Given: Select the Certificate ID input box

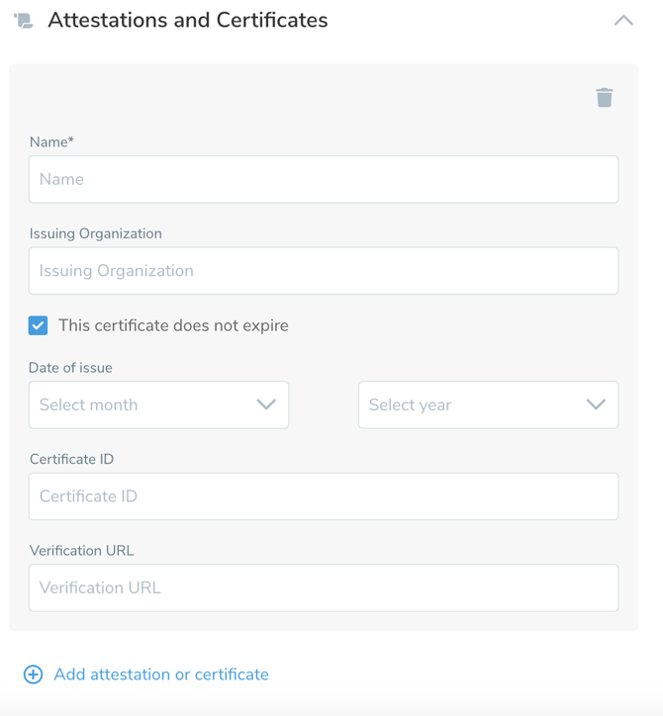Looking at the screenshot, I should [x=324, y=496].
